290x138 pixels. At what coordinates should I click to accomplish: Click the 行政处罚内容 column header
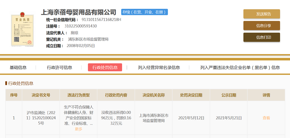(116, 95)
